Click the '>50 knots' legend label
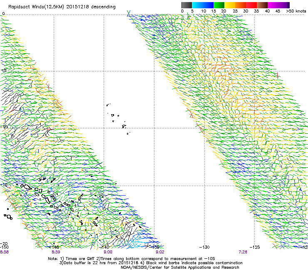Screen dimensions: 308x270 tap(296, 11)
